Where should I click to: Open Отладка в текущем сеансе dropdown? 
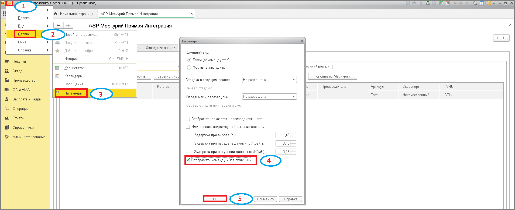[x=294, y=80]
